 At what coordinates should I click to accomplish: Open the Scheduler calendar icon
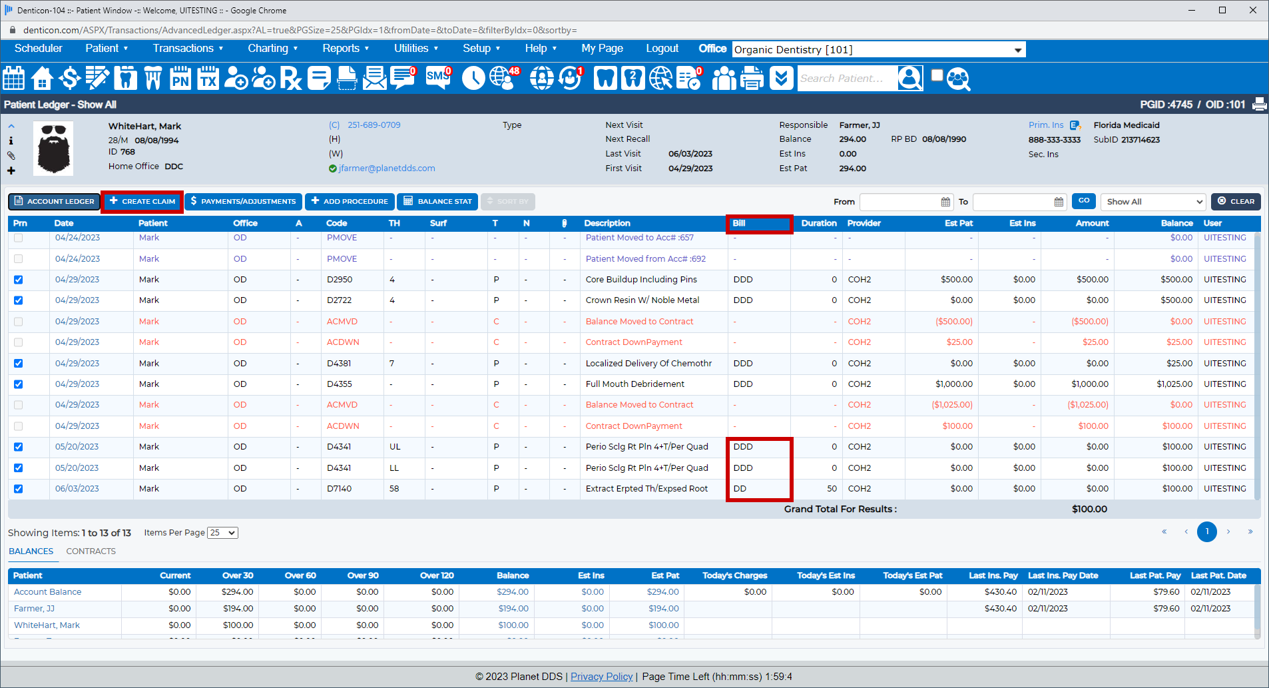point(14,79)
